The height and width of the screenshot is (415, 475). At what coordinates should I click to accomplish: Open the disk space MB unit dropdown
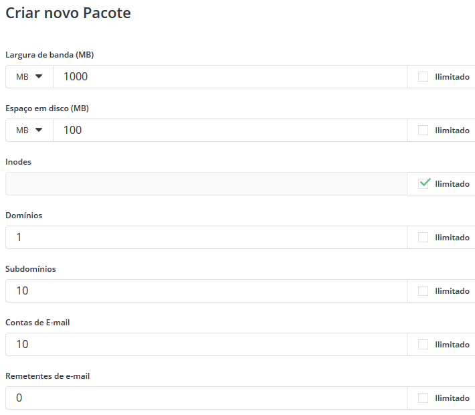click(x=29, y=131)
